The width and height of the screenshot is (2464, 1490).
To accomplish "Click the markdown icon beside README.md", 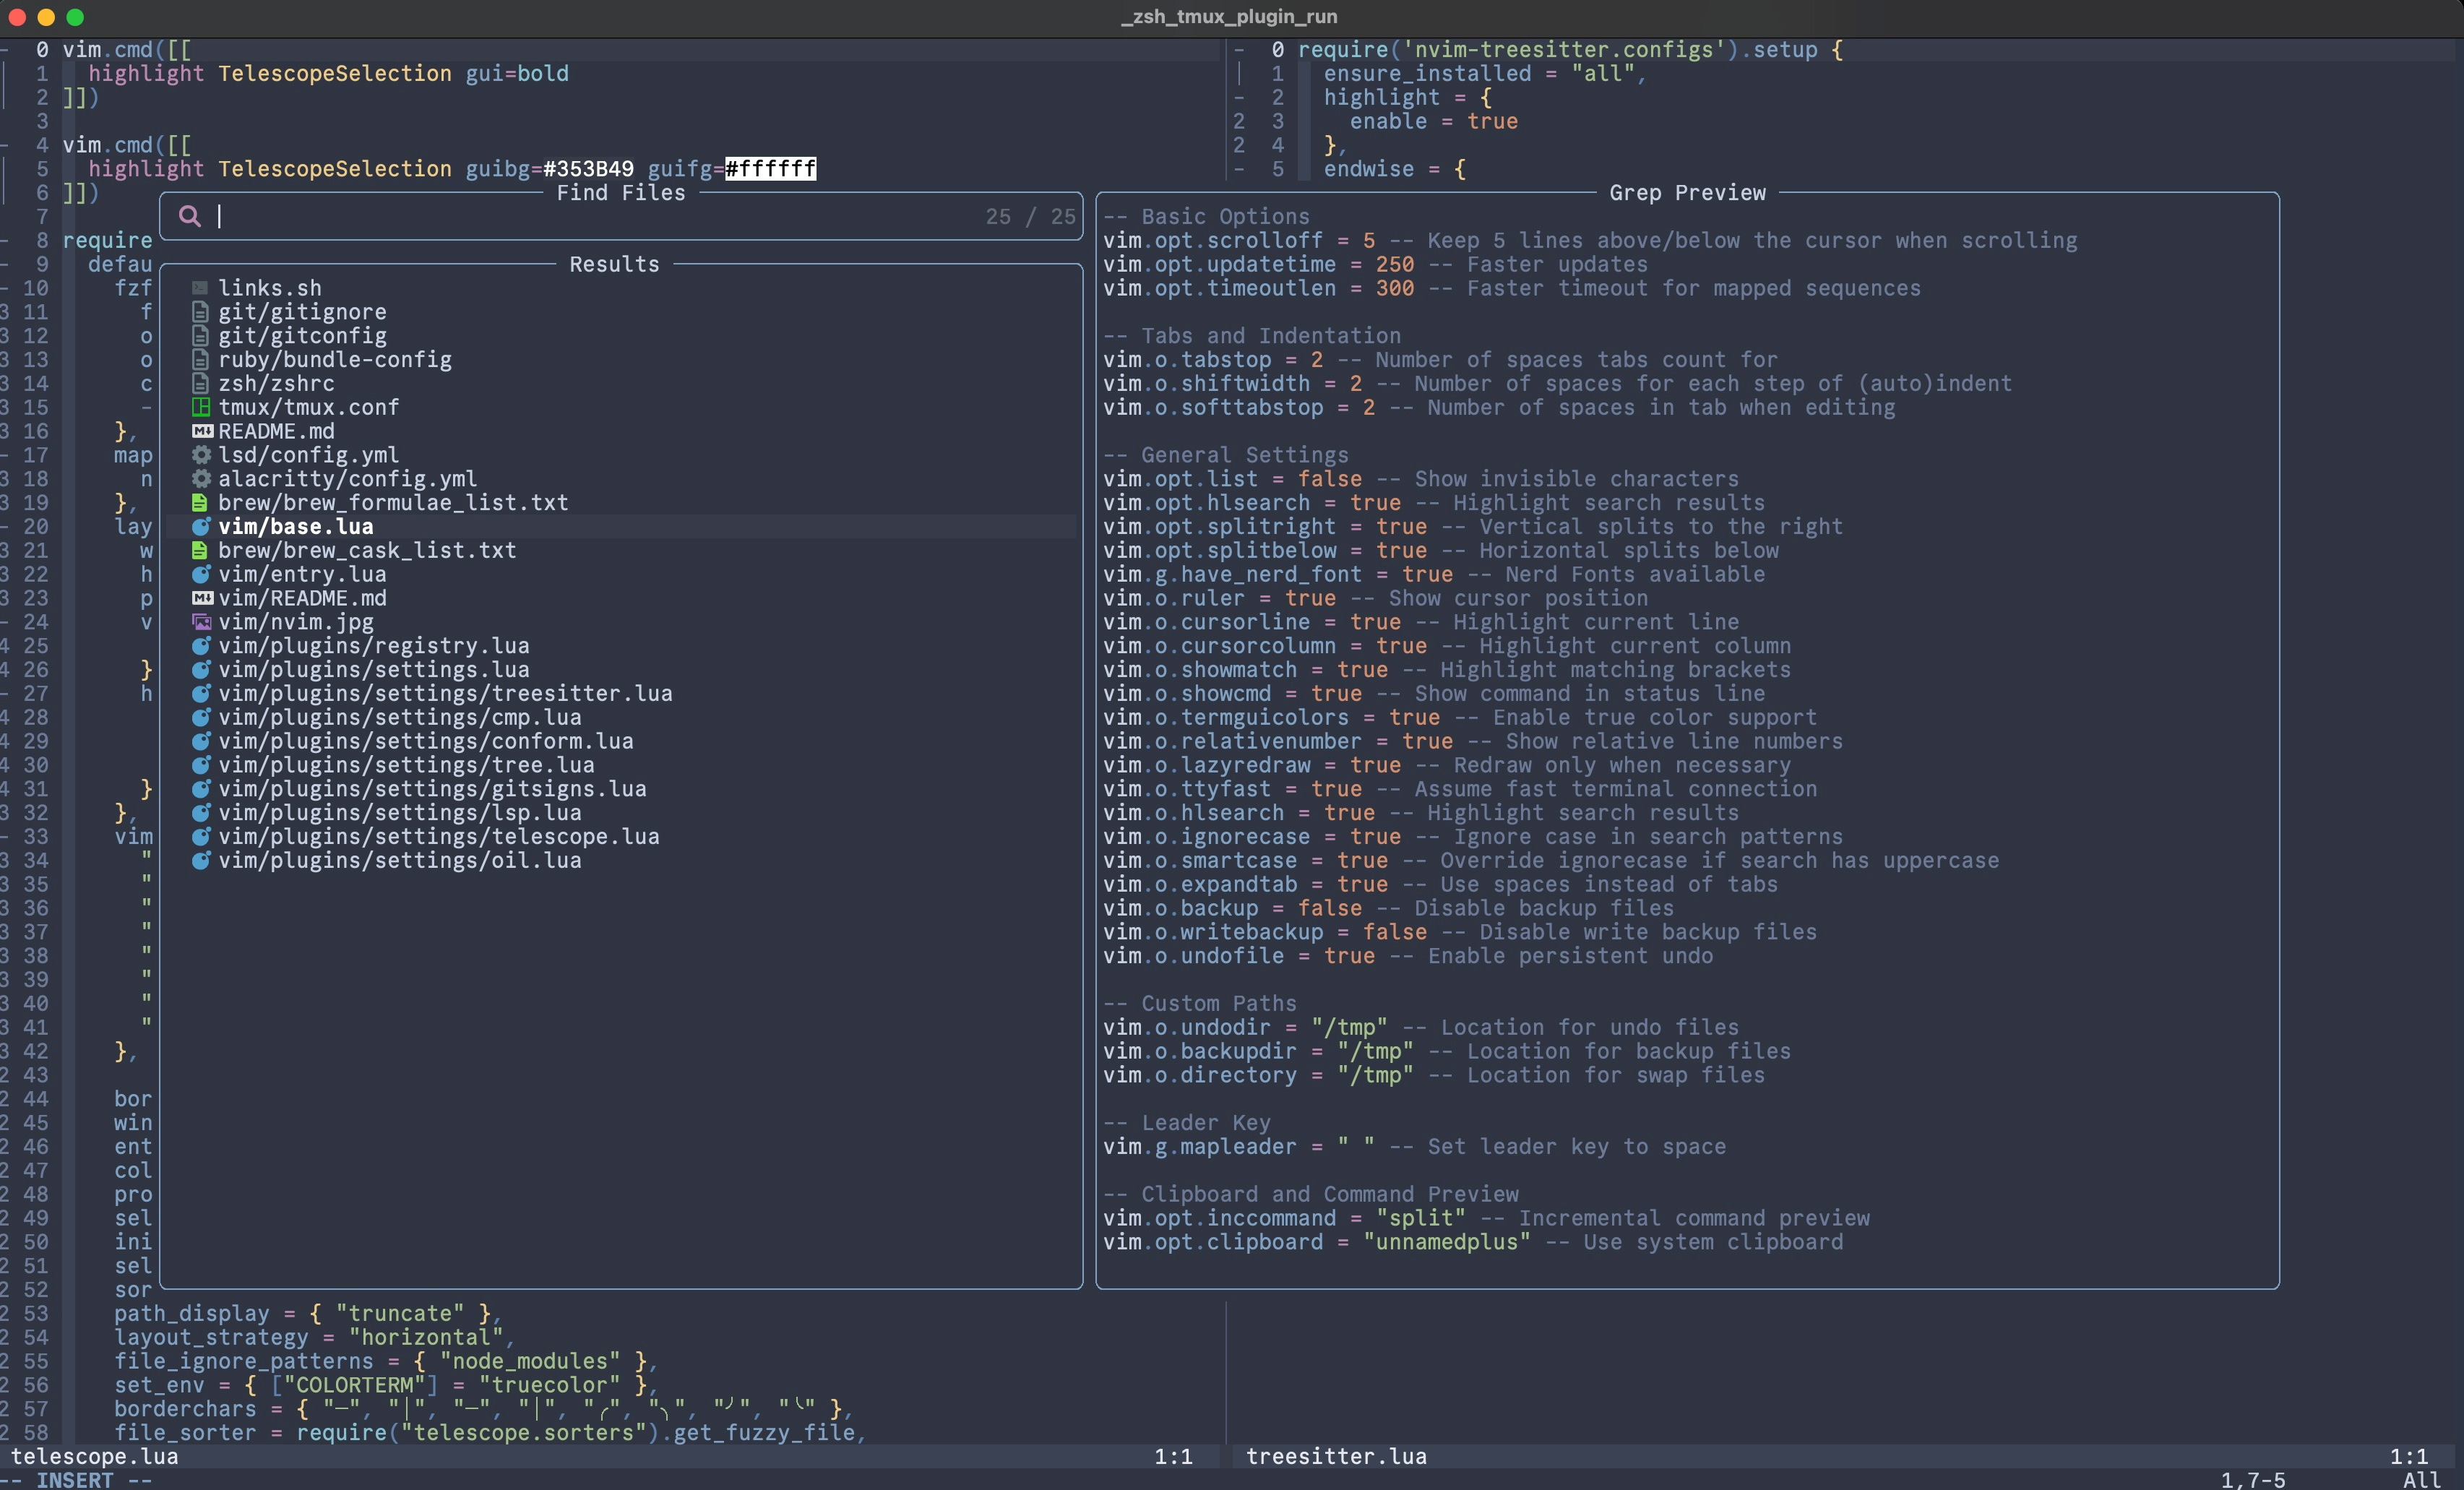I will click(x=202, y=431).
